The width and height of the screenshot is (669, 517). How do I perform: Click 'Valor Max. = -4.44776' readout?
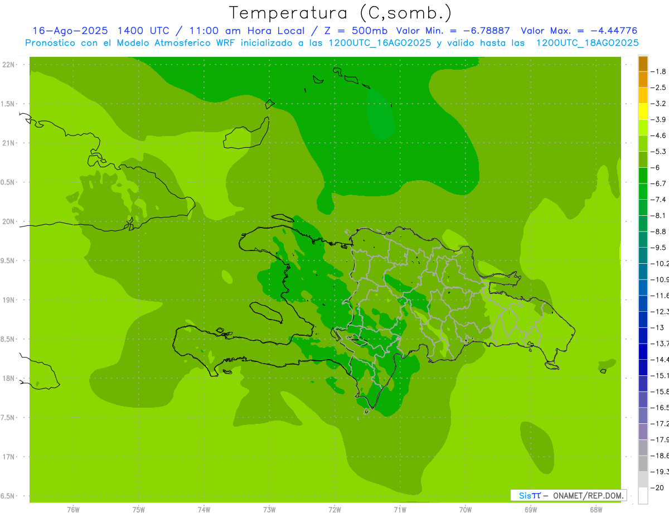click(579, 31)
